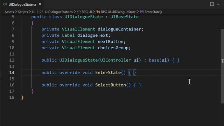Click the UIBaseState class name
The height and width of the screenshot is (126, 224).
[125, 17]
